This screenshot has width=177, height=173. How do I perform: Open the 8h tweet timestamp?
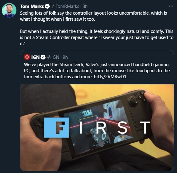click(85, 6)
